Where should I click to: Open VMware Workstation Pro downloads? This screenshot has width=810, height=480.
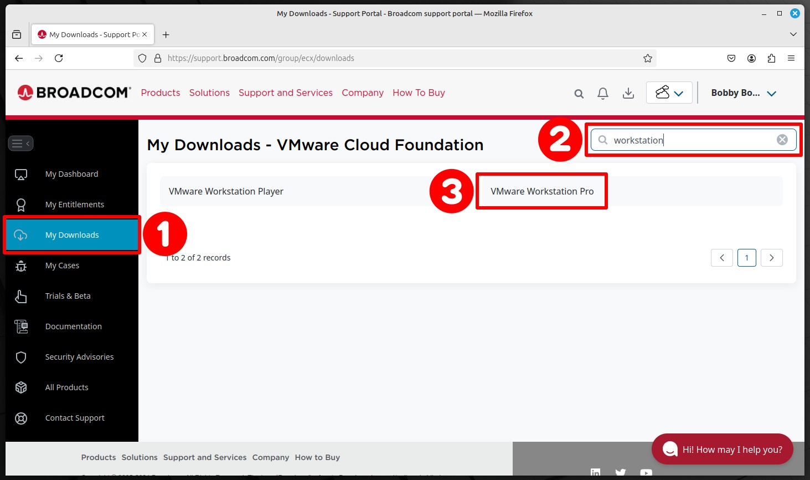(542, 191)
